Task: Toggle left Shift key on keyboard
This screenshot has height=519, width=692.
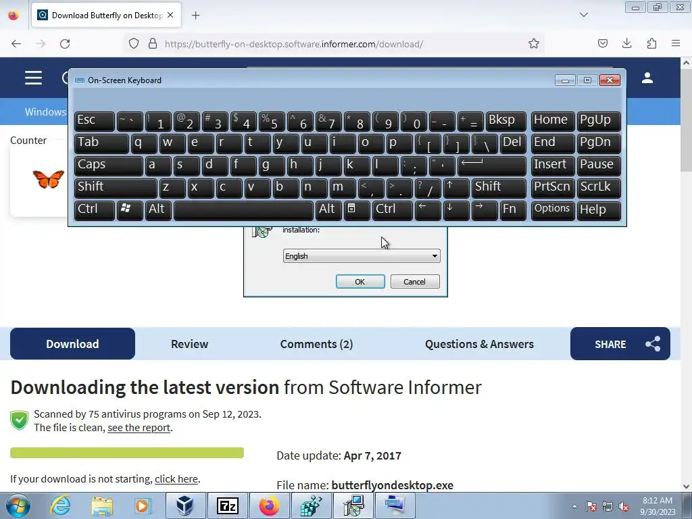Action: 116,188
